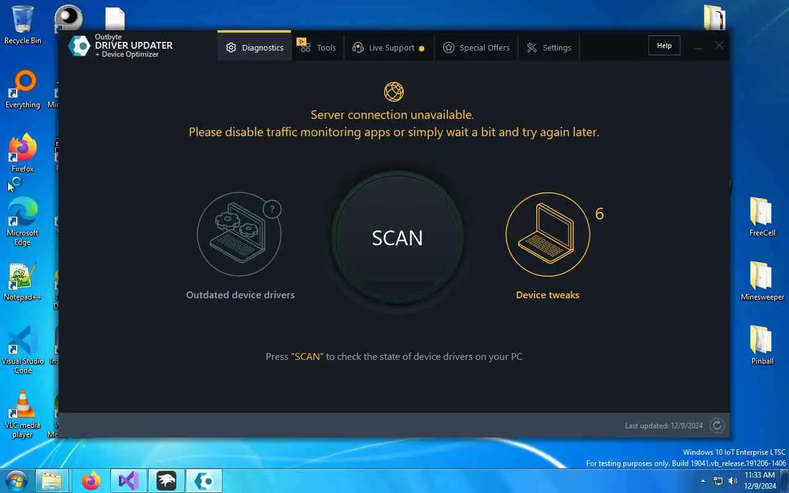
Task: Click the Outbyte Driver Updater taskbar button
Action: pyautogui.click(x=204, y=481)
